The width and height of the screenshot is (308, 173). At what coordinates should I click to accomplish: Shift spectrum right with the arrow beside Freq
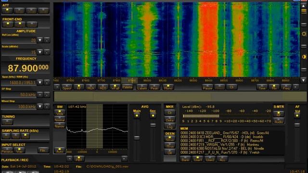pyautogui.click(x=296, y=87)
